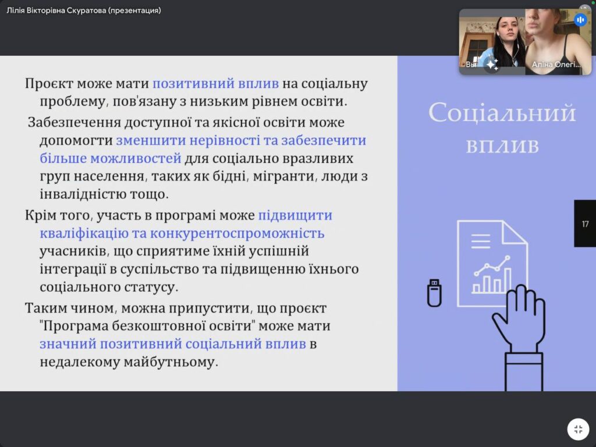Select Аліна Олегі... participant video tile
This screenshot has height=447, width=596.
tap(558, 41)
